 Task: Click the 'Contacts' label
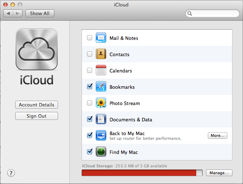119,54
